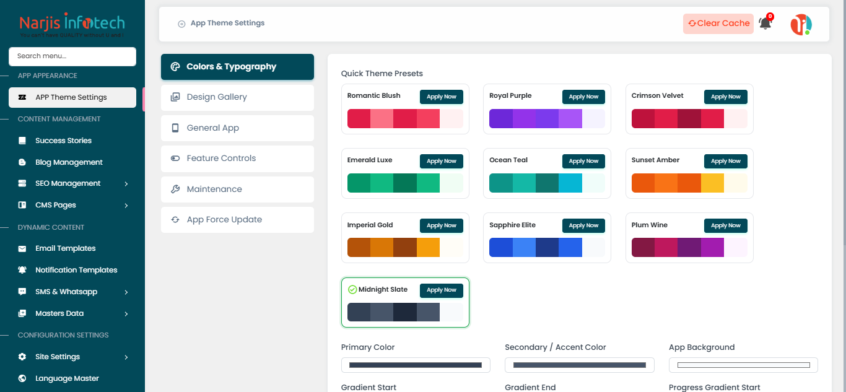Click the General App phone icon
The image size is (846, 392).
(175, 128)
